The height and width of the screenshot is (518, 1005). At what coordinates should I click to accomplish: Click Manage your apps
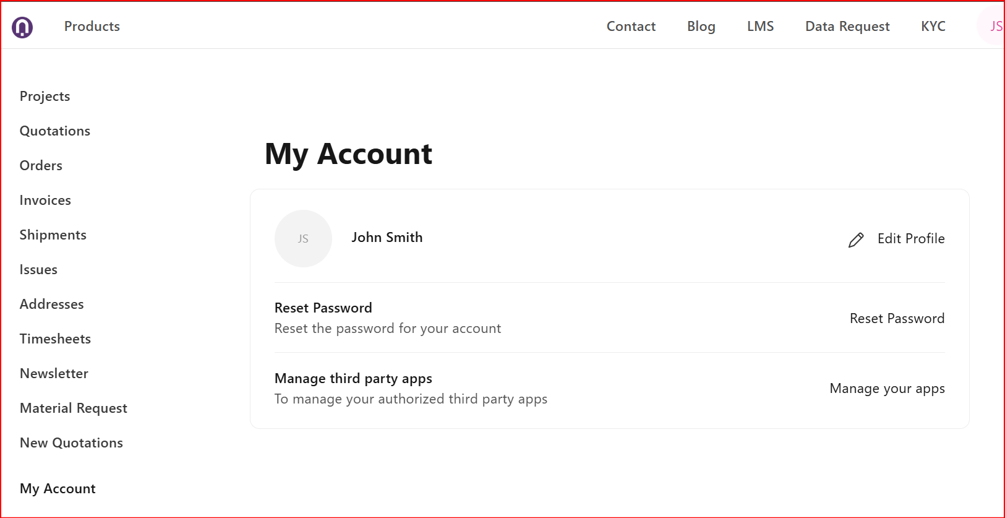[887, 389]
